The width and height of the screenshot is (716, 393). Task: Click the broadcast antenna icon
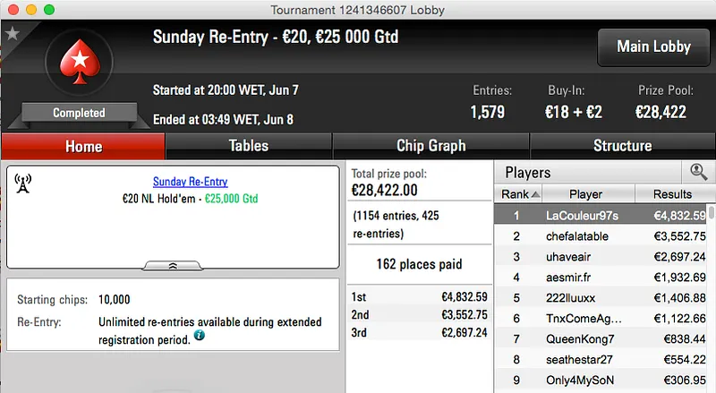[24, 184]
